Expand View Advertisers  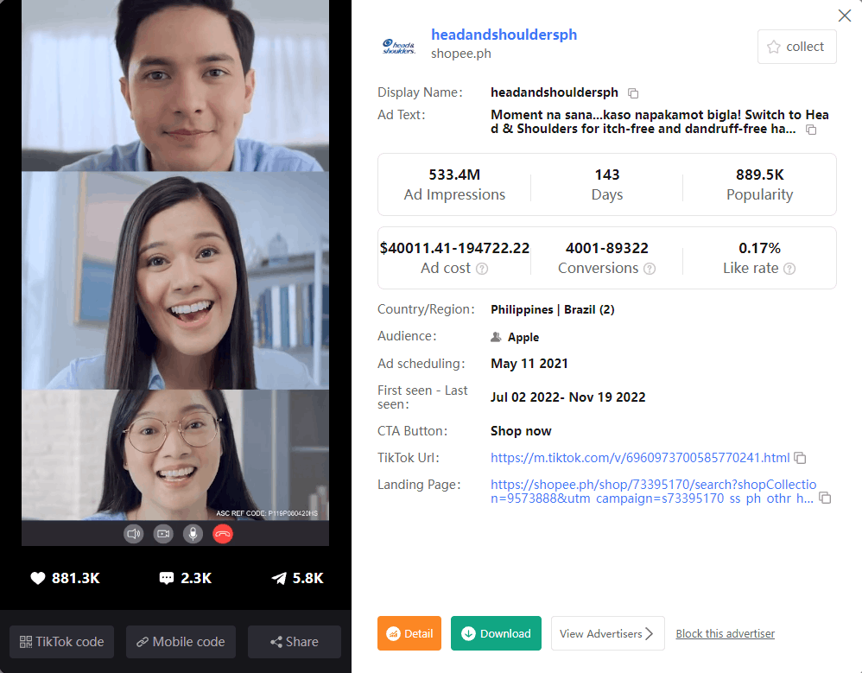(607, 633)
